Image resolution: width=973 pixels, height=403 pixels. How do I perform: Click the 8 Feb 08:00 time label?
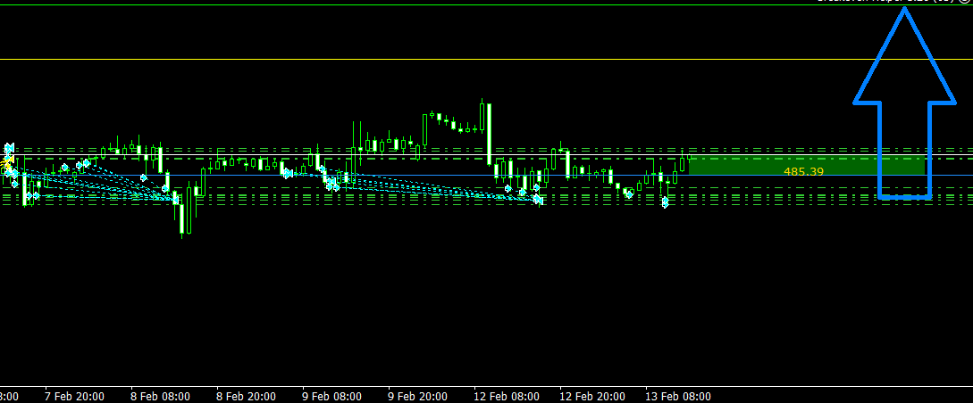pyautogui.click(x=159, y=396)
